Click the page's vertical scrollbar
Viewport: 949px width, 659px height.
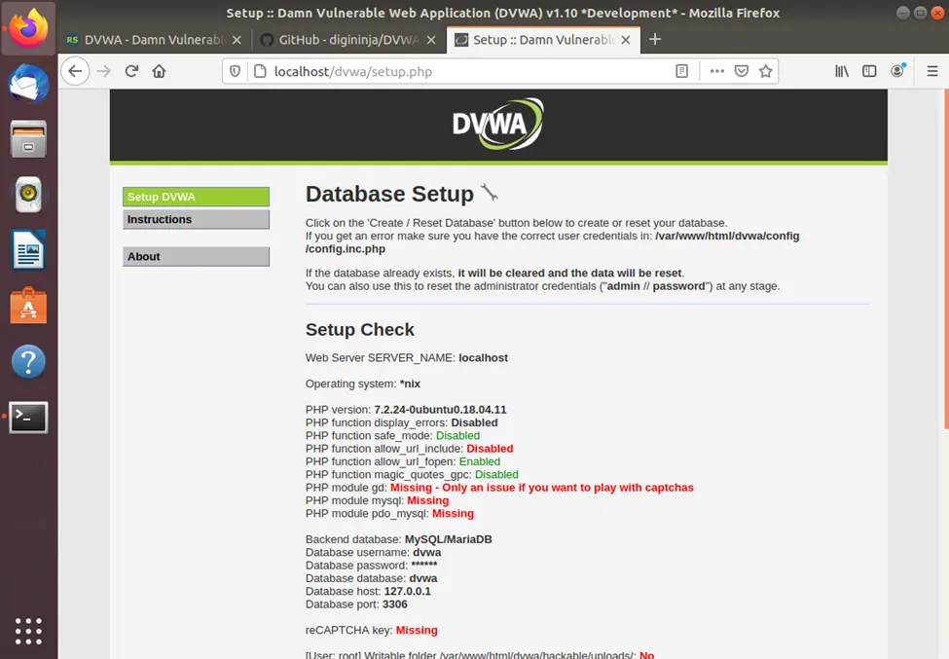click(946, 259)
